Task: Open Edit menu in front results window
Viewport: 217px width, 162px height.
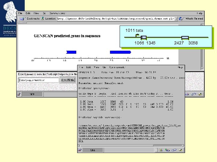Action: pyautogui.click(x=88, y=67)
